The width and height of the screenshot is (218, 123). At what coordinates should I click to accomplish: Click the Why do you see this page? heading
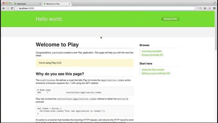pos(60,74)
